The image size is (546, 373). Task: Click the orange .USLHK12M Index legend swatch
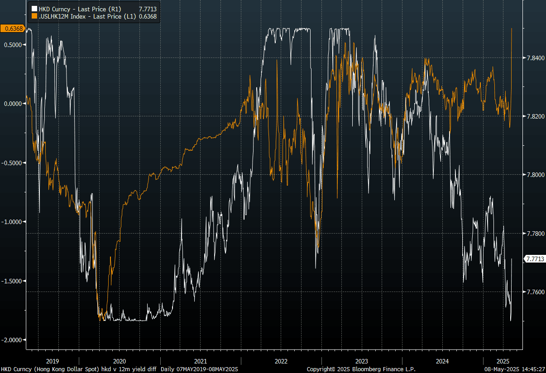[x=34, y=16]
